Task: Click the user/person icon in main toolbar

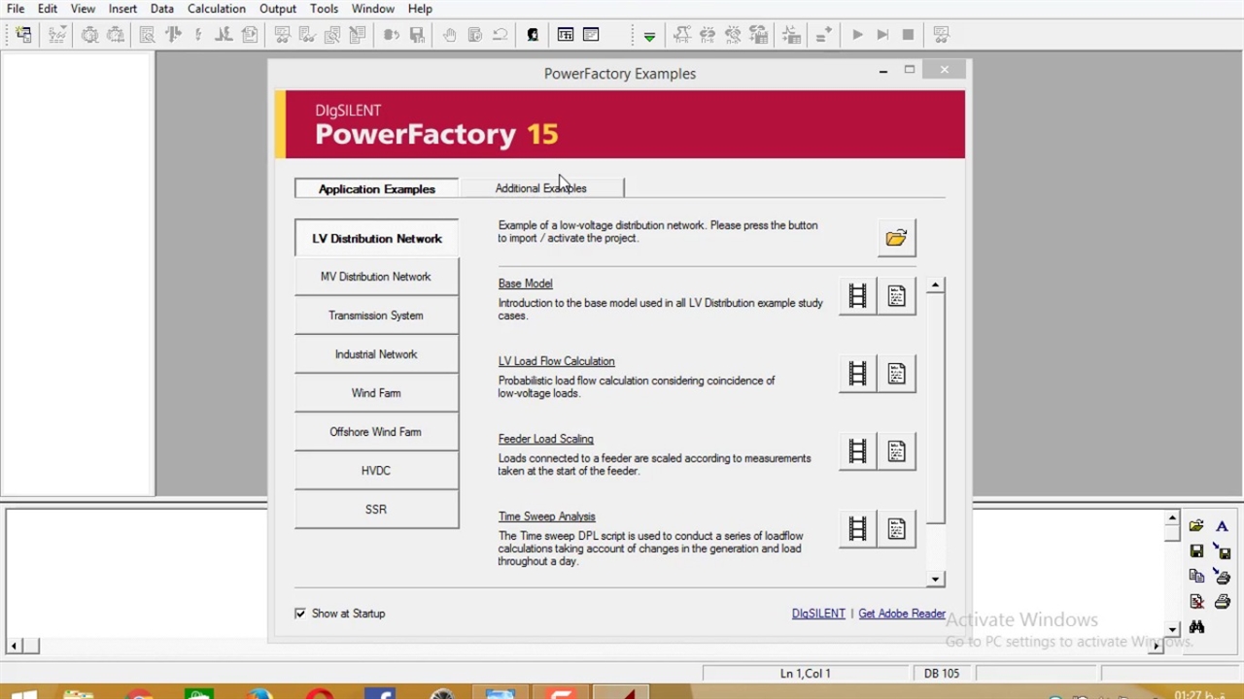Action: 533,35
